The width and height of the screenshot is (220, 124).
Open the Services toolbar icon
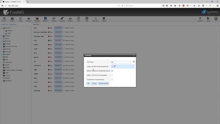(62, 19)
